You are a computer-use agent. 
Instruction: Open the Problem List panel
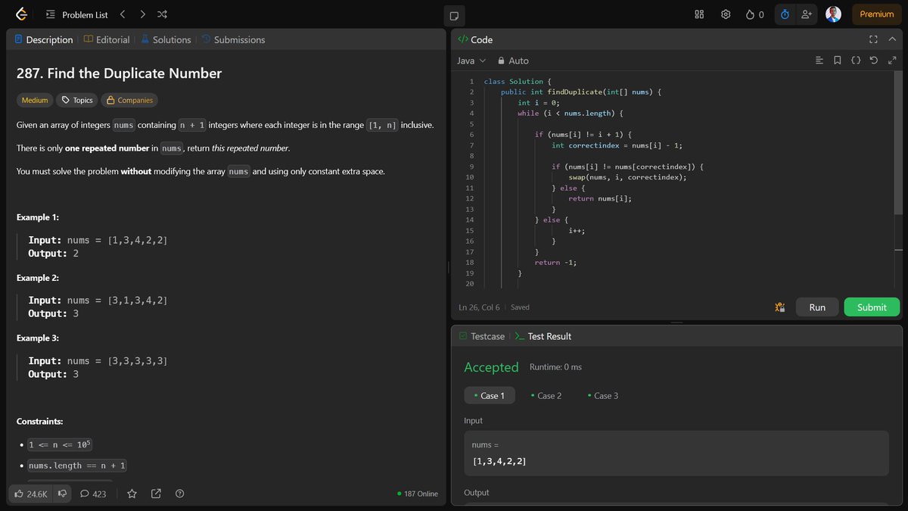coord(76,14)
